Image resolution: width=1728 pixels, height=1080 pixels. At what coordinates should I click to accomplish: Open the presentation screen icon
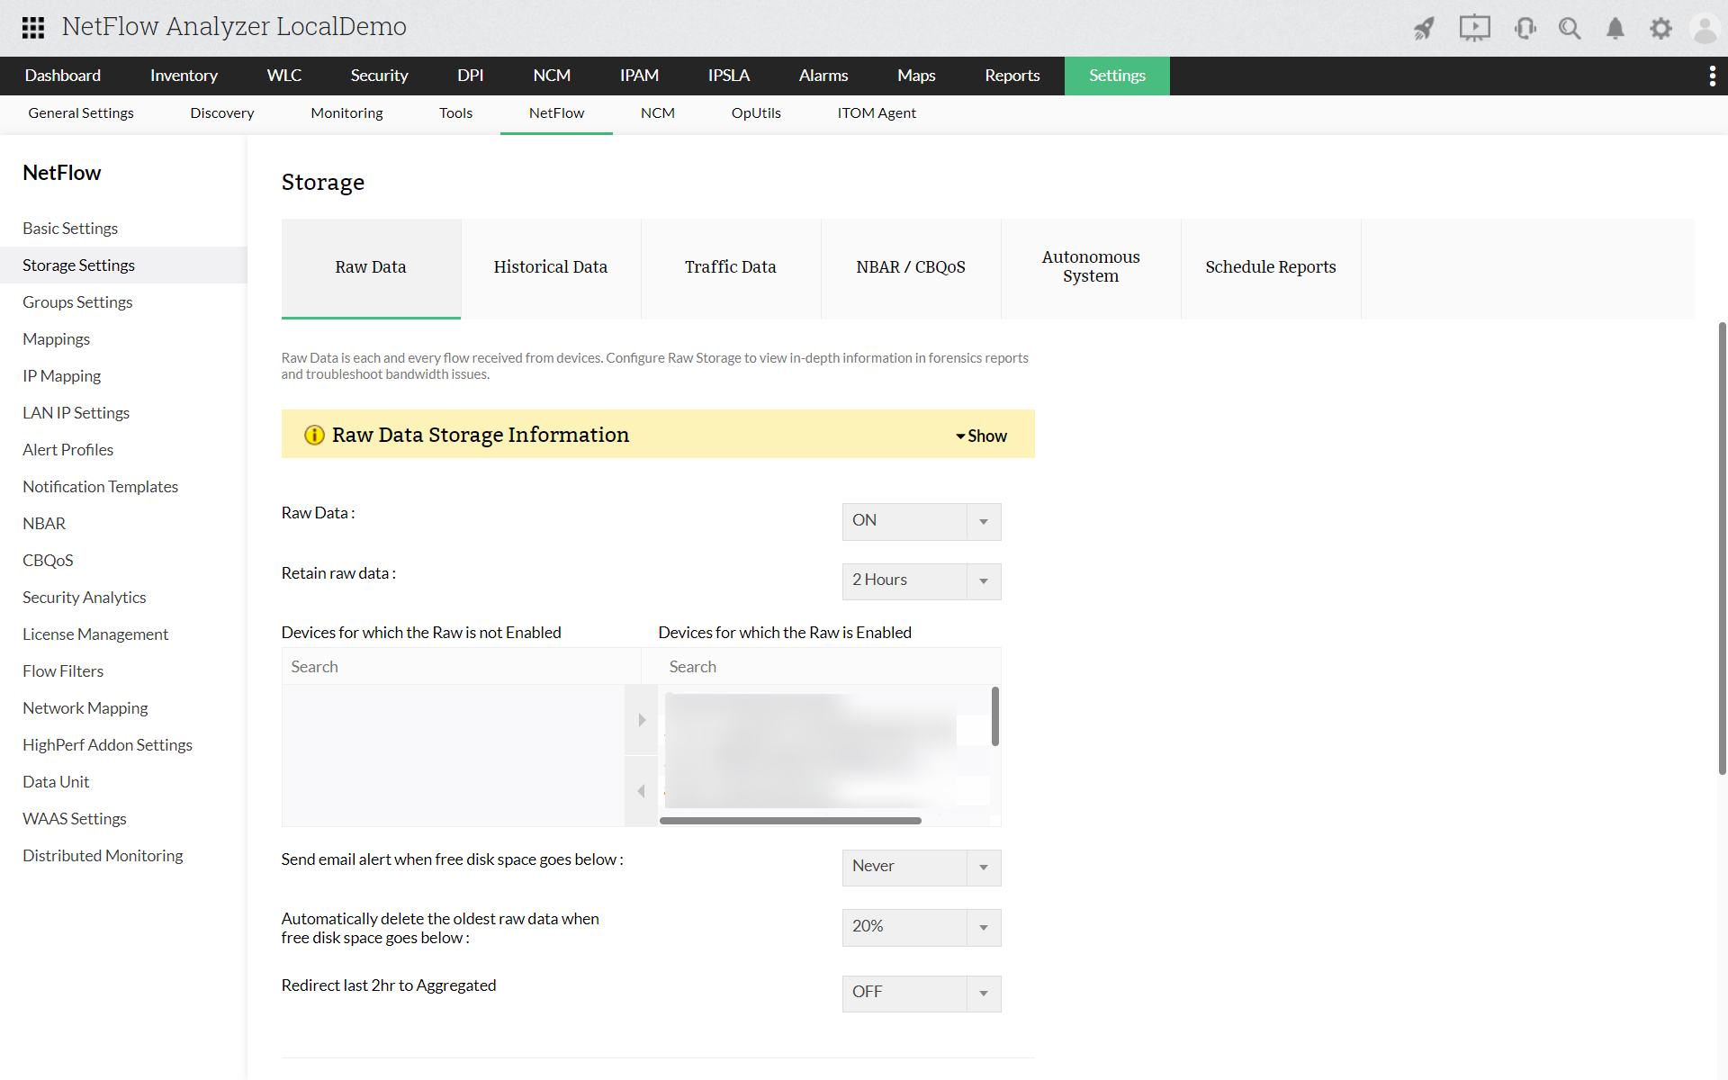click(x=1474, y=28)
